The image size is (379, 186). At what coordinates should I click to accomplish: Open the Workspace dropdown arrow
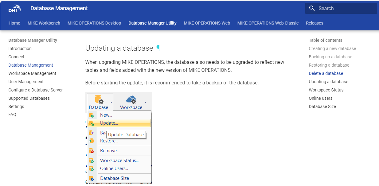pos(145,102)
